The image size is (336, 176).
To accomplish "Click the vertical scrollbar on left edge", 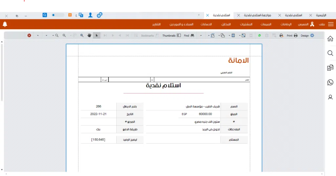I will 2,72.
